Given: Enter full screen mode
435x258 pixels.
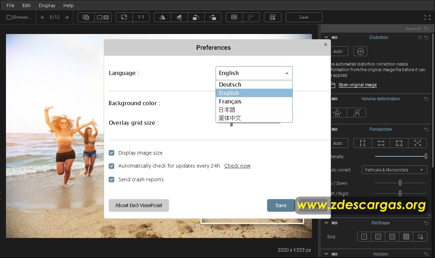Looking at the screenshot, I should 427,17.
